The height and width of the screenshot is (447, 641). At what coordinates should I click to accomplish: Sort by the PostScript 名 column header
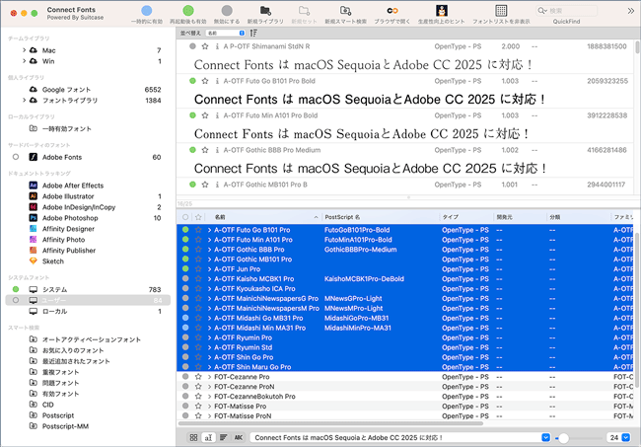[x=381, y=217]
